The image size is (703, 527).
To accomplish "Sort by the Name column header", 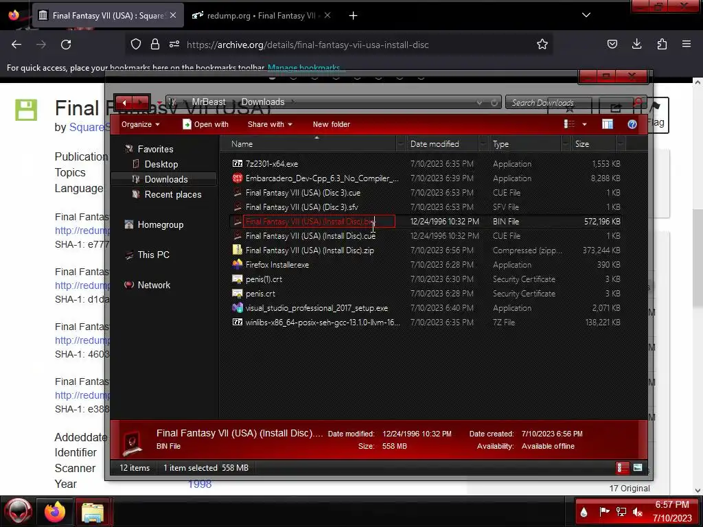I will click(308, 144).
